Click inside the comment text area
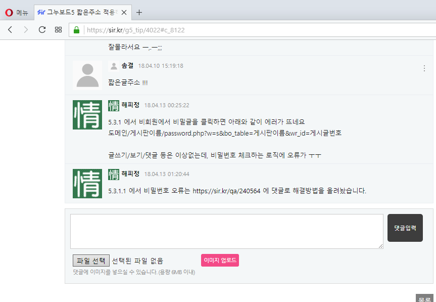The image size is (436, 302). pyautogui.click(x=226, y=231)
